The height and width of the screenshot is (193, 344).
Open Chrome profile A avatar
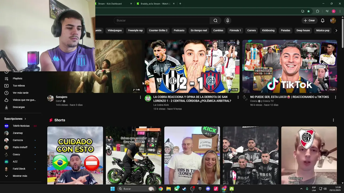(334, 11)
